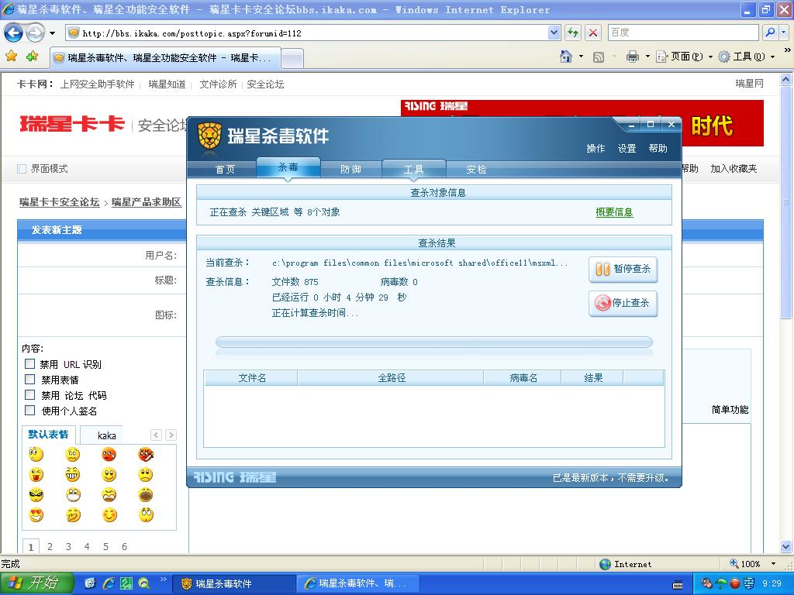Open the 页面(P) menu
Image resolution: width=794 pixels, height=595 pixels.
(x=684, y=57)
